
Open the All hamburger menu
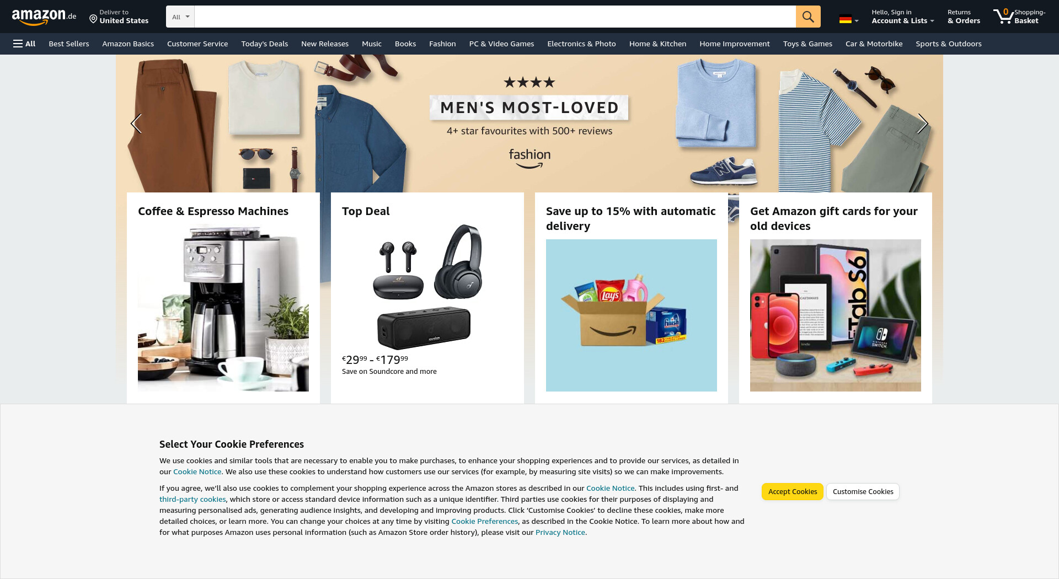[24, 44]
